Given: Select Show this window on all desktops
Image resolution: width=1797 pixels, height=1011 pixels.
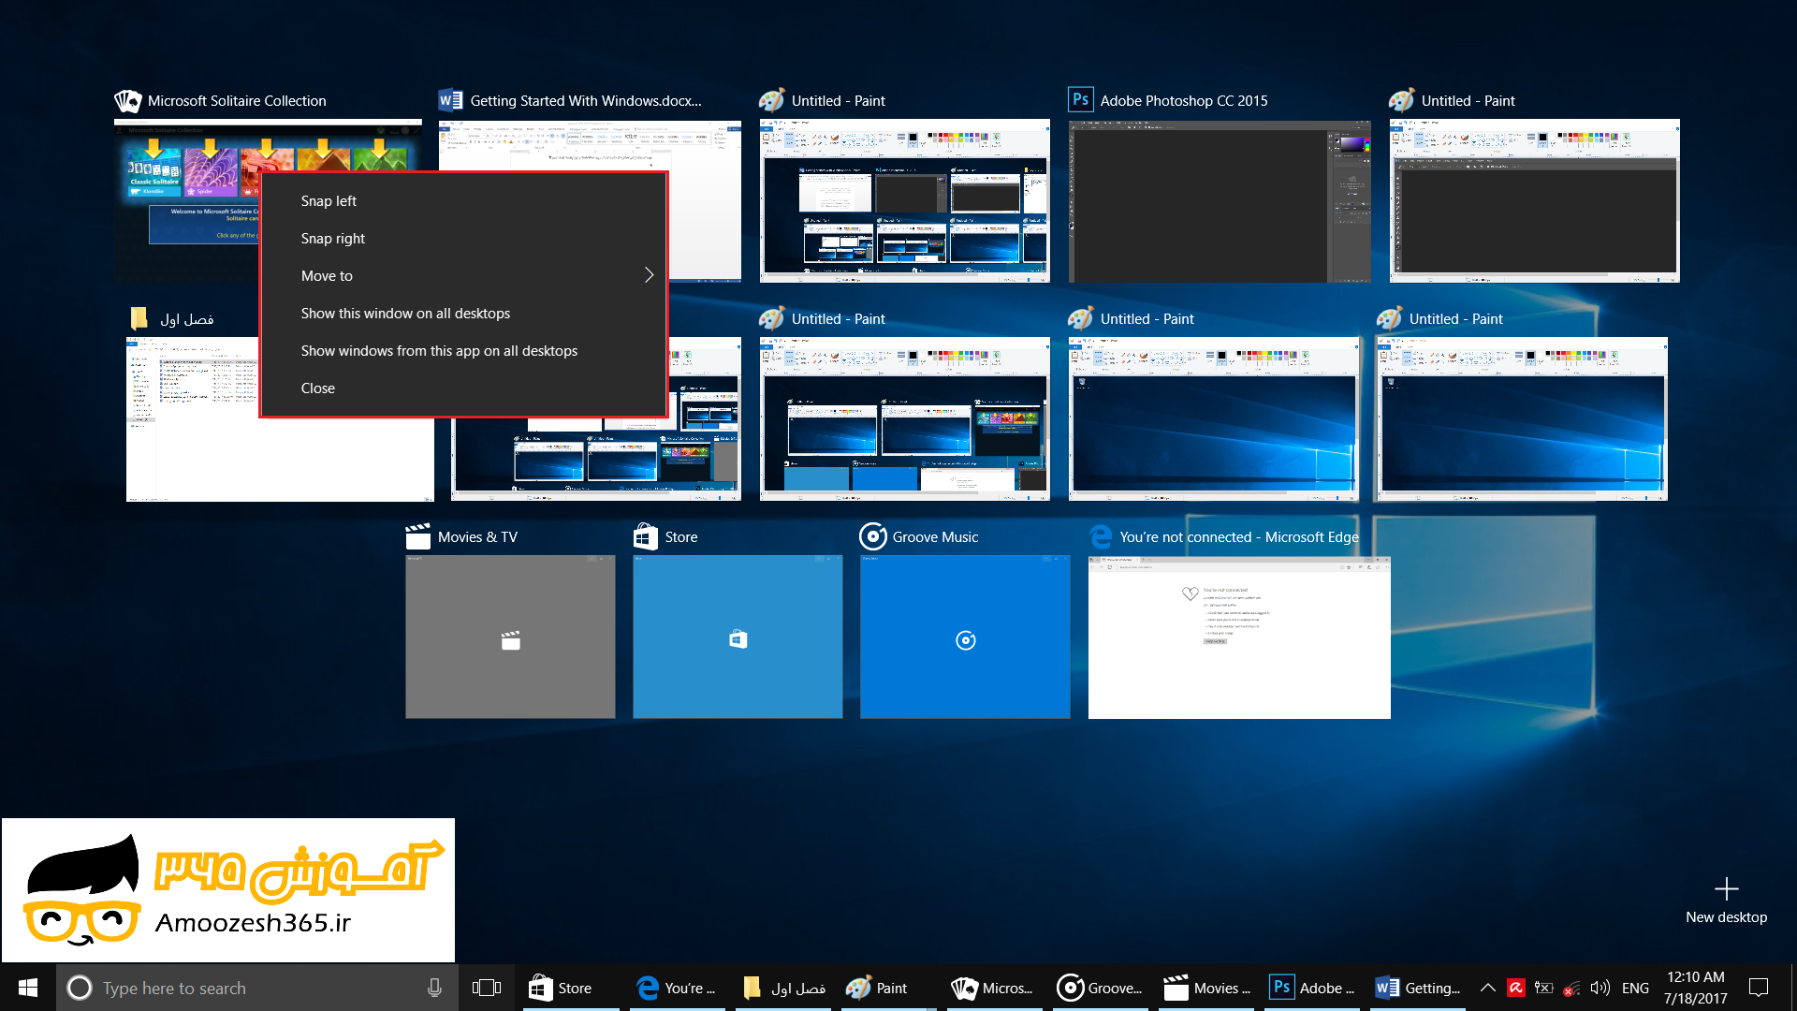Looking at the screenshot, I should pyautogui.click(x=463, y=313).
